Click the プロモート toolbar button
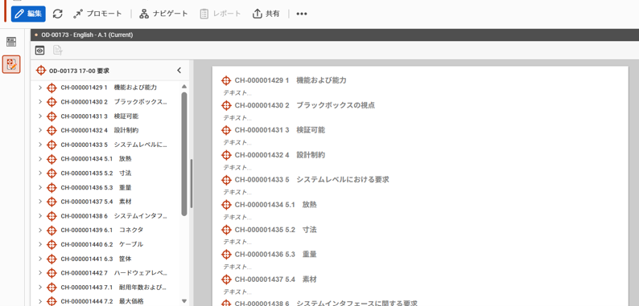 (97, 14)
